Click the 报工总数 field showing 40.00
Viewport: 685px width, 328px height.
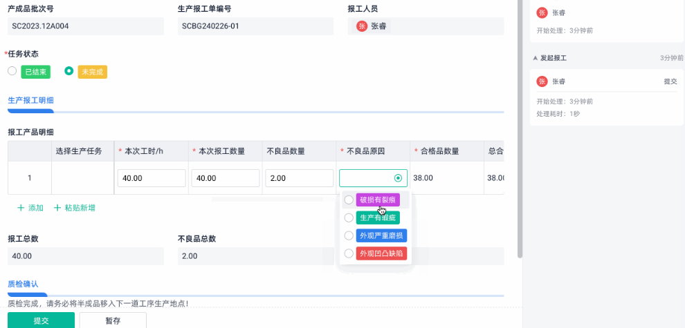[x=86, y=256]
